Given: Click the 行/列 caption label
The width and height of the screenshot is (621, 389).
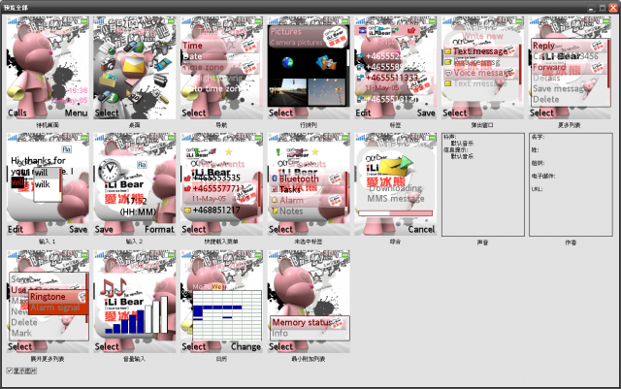Looking at the screenshot, I should click(309, 125).
